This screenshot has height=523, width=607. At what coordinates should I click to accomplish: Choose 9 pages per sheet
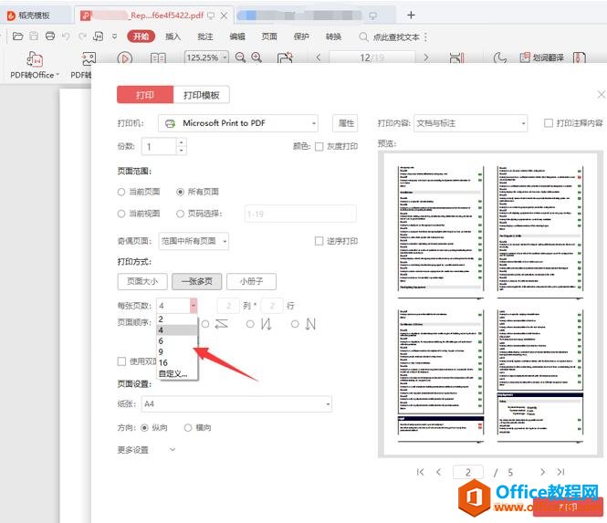[x=177, y=352]
